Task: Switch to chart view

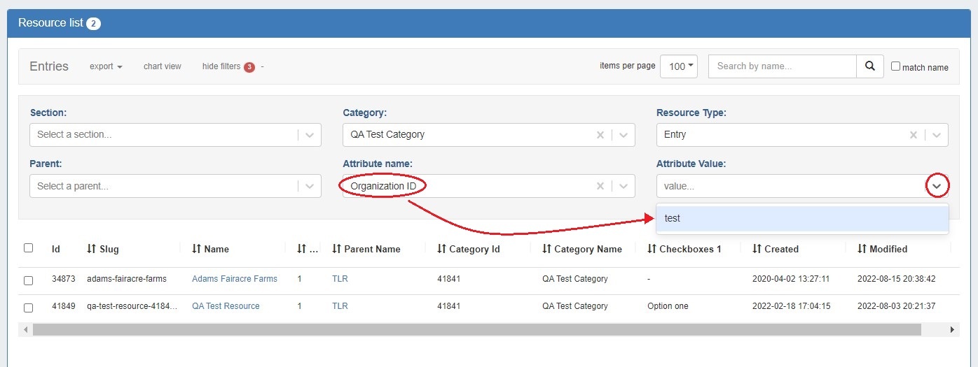Action: click(x=162, y=66)
